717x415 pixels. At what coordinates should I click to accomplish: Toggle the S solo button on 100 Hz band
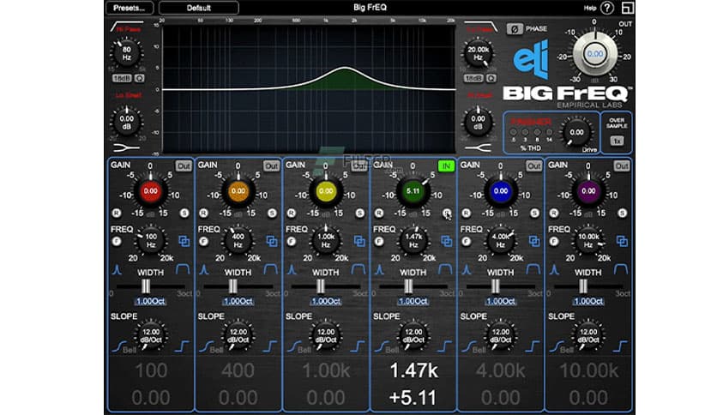(x=184, y=213)
